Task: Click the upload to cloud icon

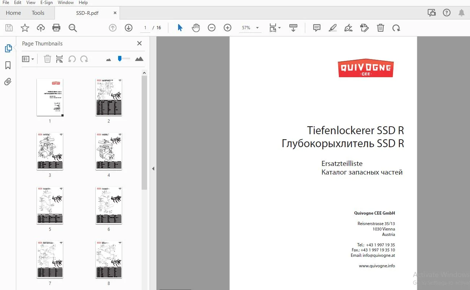Action: pyautogui.click(x=40, y=28)
